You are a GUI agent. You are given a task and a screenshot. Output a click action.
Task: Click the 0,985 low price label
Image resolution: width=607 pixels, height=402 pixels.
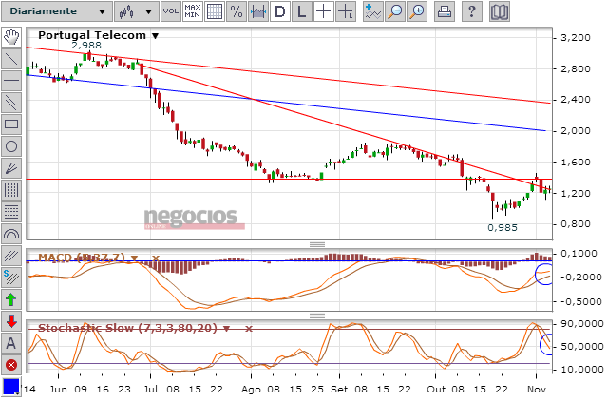[x=503, y=228]
